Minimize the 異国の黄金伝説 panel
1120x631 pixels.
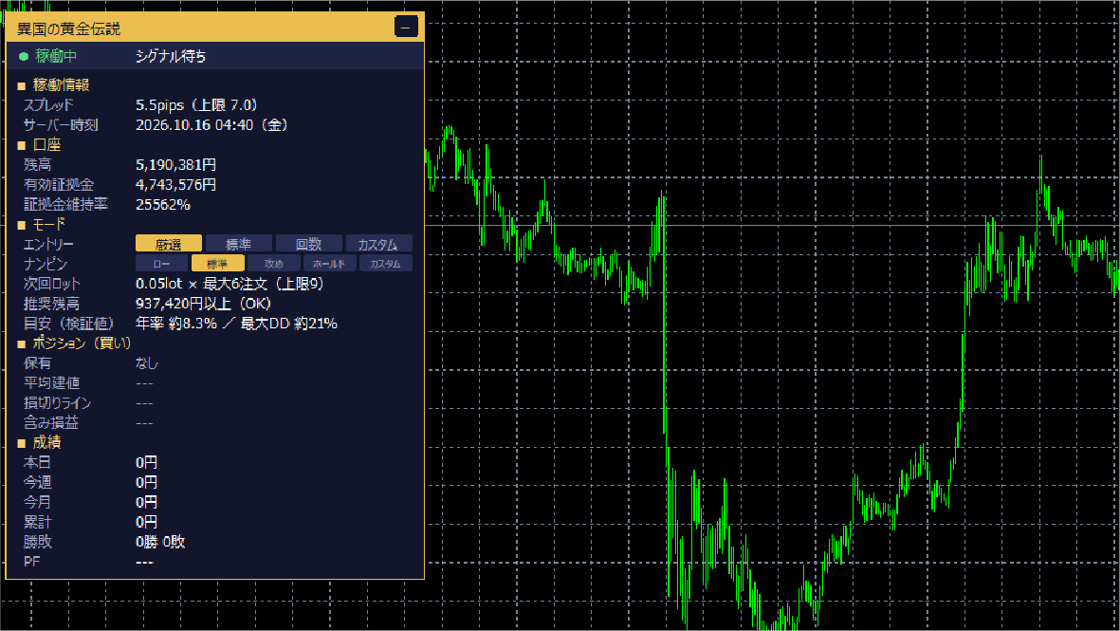tap(406, 28)
